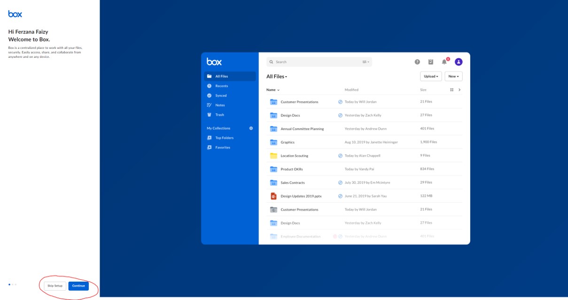Click "Today by Alan Chappell" modified text

point(362,156)
